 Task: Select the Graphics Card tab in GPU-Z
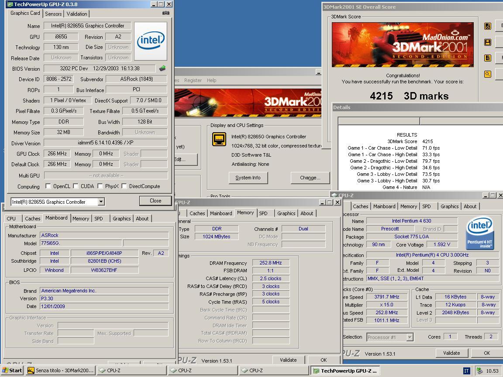pyautogui.click(x=25, y=13)
